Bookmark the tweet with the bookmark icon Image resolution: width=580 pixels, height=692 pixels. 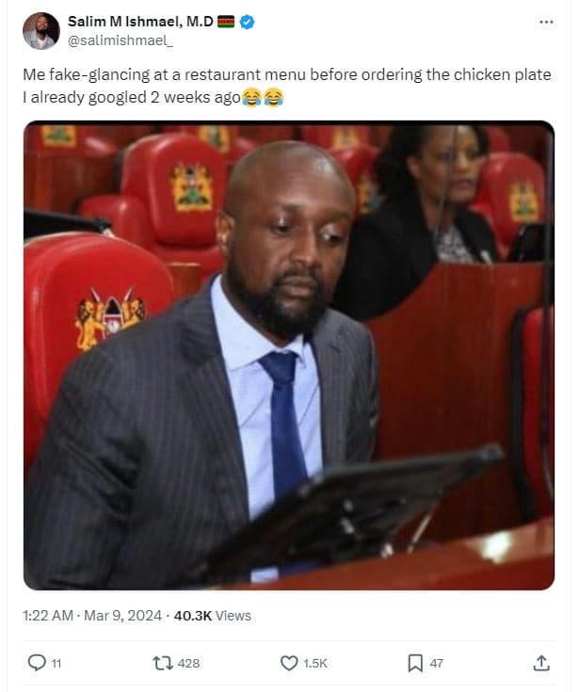415,663
